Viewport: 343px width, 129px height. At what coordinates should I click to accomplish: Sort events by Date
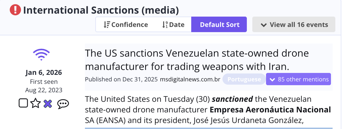point(173,24)
